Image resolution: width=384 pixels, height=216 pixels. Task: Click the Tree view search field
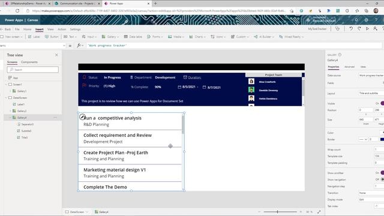tap(33, 70)
